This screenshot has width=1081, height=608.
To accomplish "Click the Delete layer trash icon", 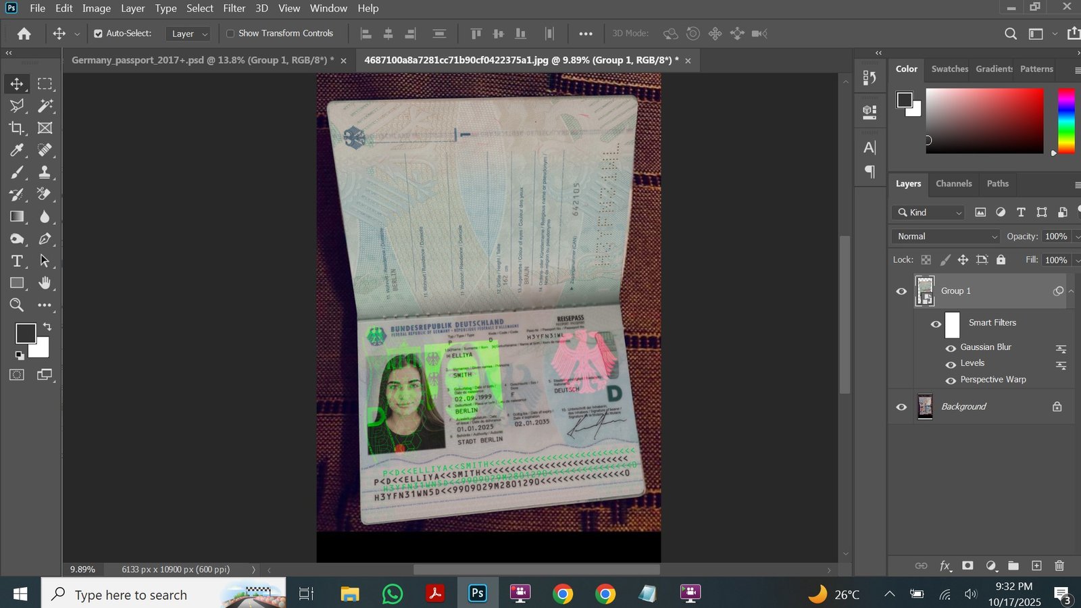I will pyautogui.click(x=1059, y=565).
